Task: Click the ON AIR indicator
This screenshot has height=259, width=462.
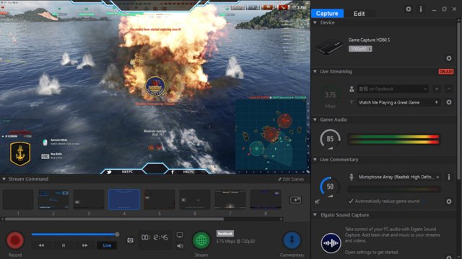Action: pos(446,72)
